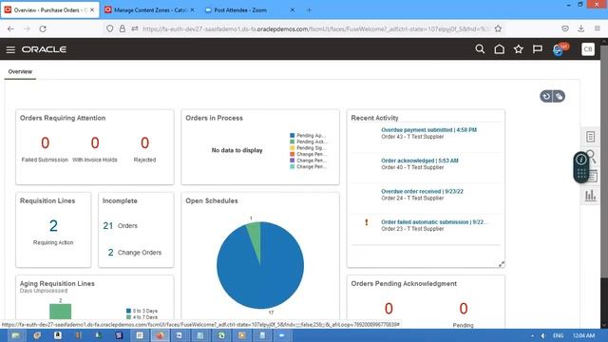Click the blue Pending Ap... legend swatch
The height and width of the screenshot is (342, 608).
(293, 135)
